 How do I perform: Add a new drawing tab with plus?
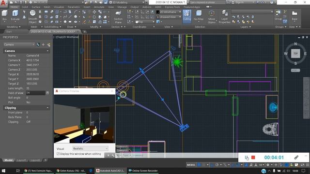pos(85,31)
